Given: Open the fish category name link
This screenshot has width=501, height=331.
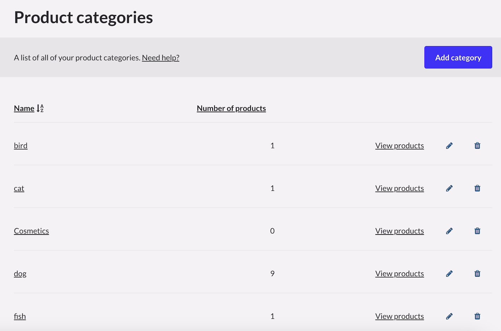Looking at the screenshot, I should pyautogui.click(x=19, y=316).
